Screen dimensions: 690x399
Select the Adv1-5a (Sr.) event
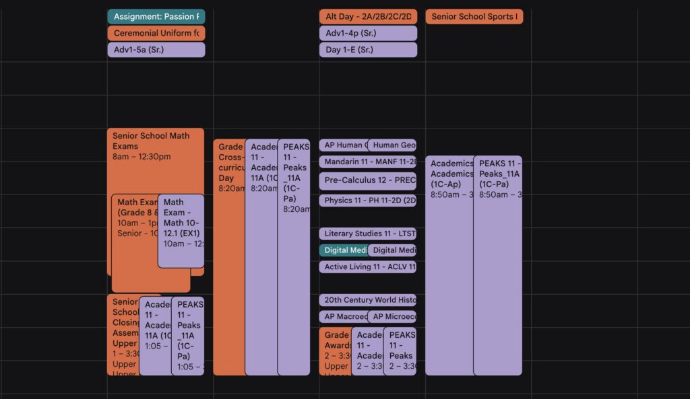pos(156,50)
